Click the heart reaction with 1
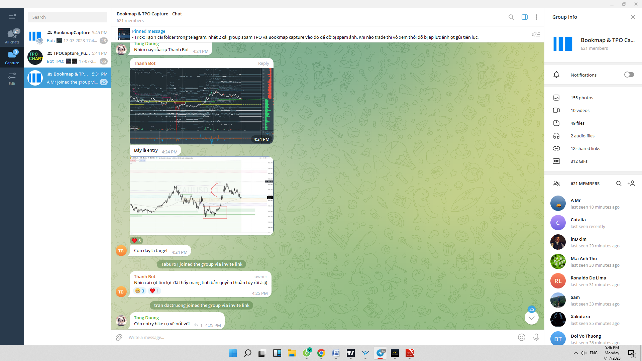642x361 pixels. coord(154,291)
